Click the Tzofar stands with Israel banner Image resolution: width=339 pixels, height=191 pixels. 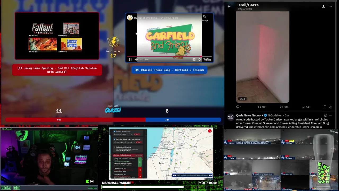click(192, 175)
